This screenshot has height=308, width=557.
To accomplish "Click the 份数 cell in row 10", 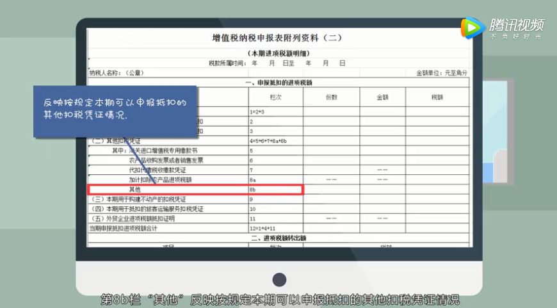I will (x=332, y=209).
